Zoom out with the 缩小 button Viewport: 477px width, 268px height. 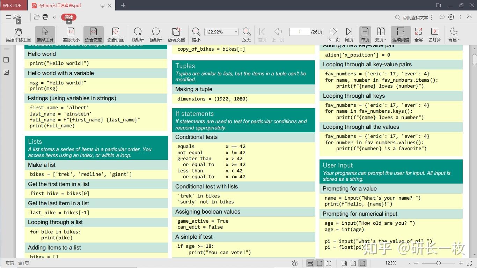196,35
